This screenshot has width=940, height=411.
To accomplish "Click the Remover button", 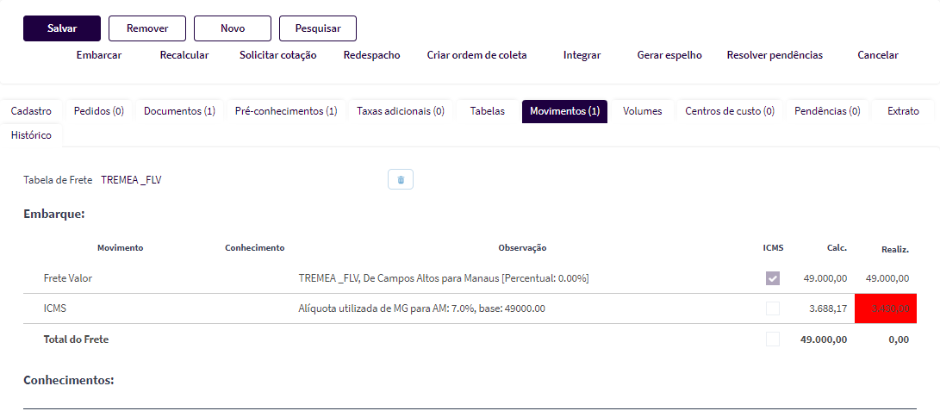I will point(146,28).
